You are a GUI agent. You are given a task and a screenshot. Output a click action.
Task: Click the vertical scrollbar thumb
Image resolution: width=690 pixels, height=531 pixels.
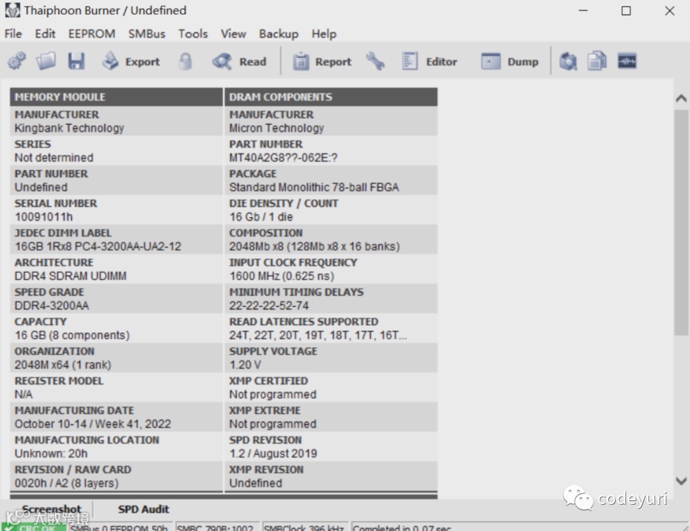click(x=681, y=222)
